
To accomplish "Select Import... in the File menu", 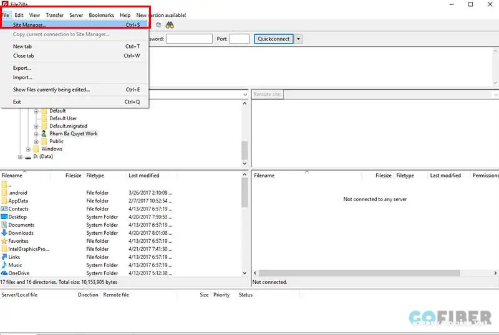I will (x=75, y=77).
